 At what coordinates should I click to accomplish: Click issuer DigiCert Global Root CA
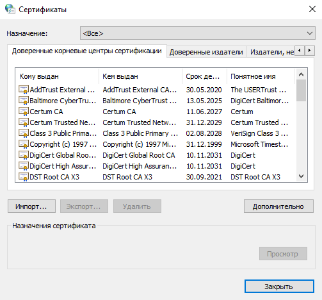[139, 155]
